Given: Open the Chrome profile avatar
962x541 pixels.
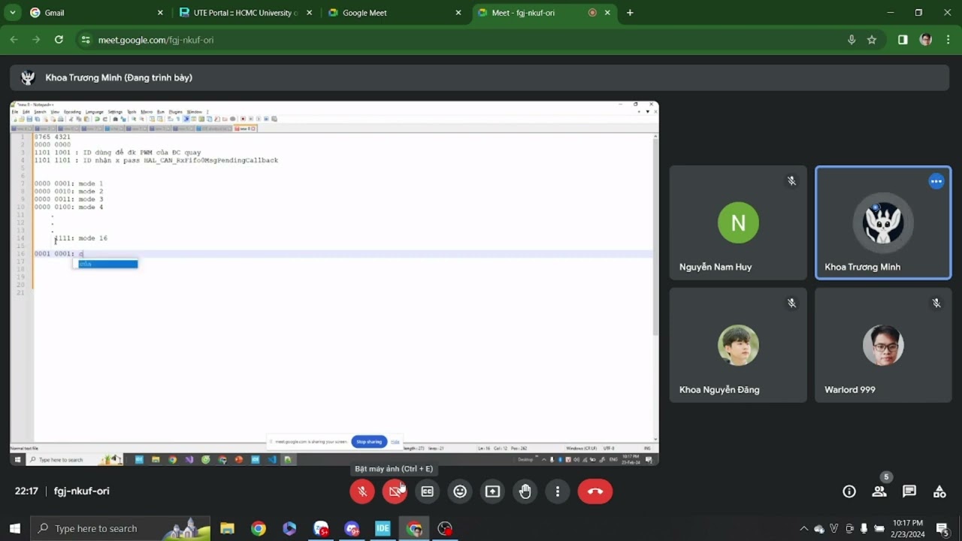Looking at the screenshot, I should pos(926,40).
